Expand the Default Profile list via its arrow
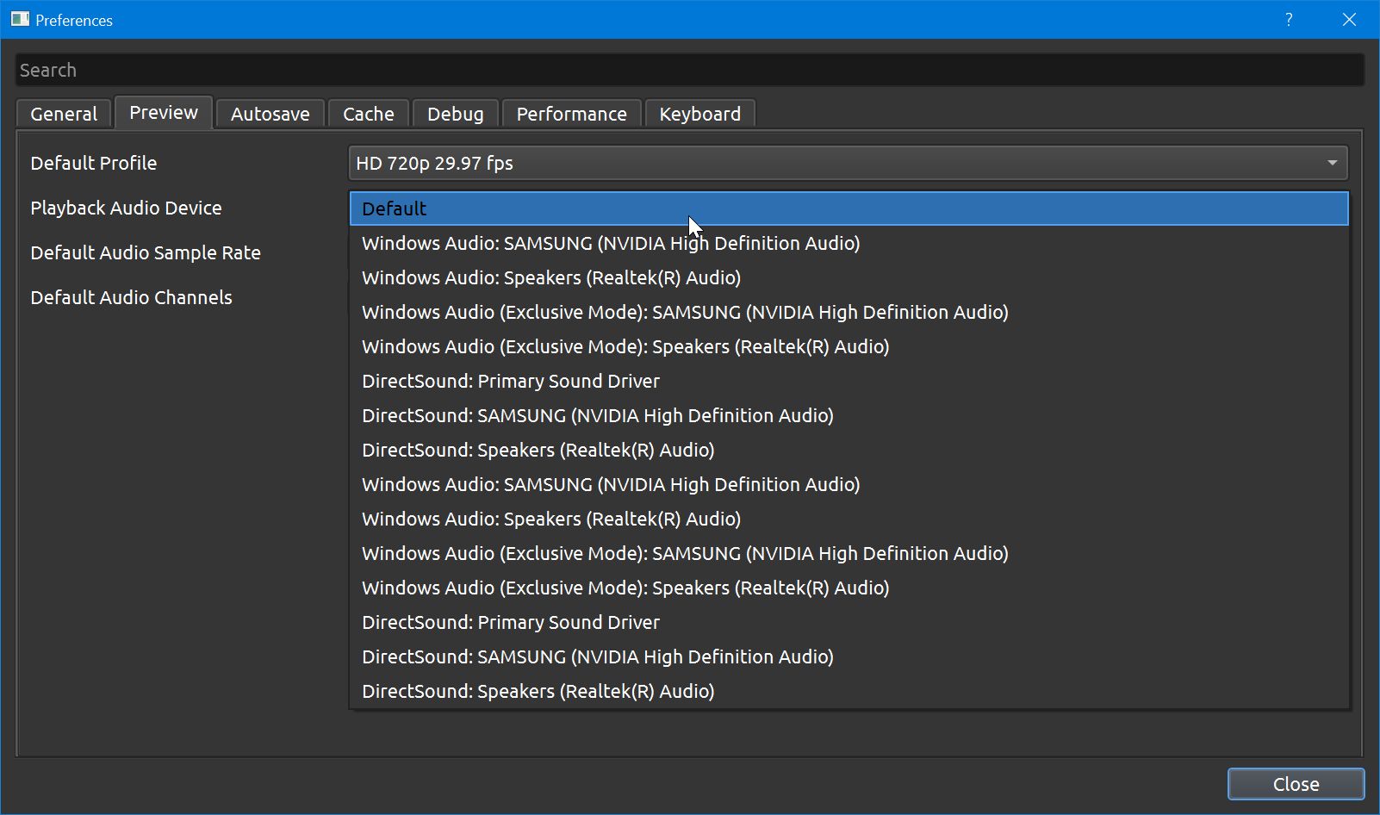The height and width of the screenshot is (815, 1380). [1330, 163]
